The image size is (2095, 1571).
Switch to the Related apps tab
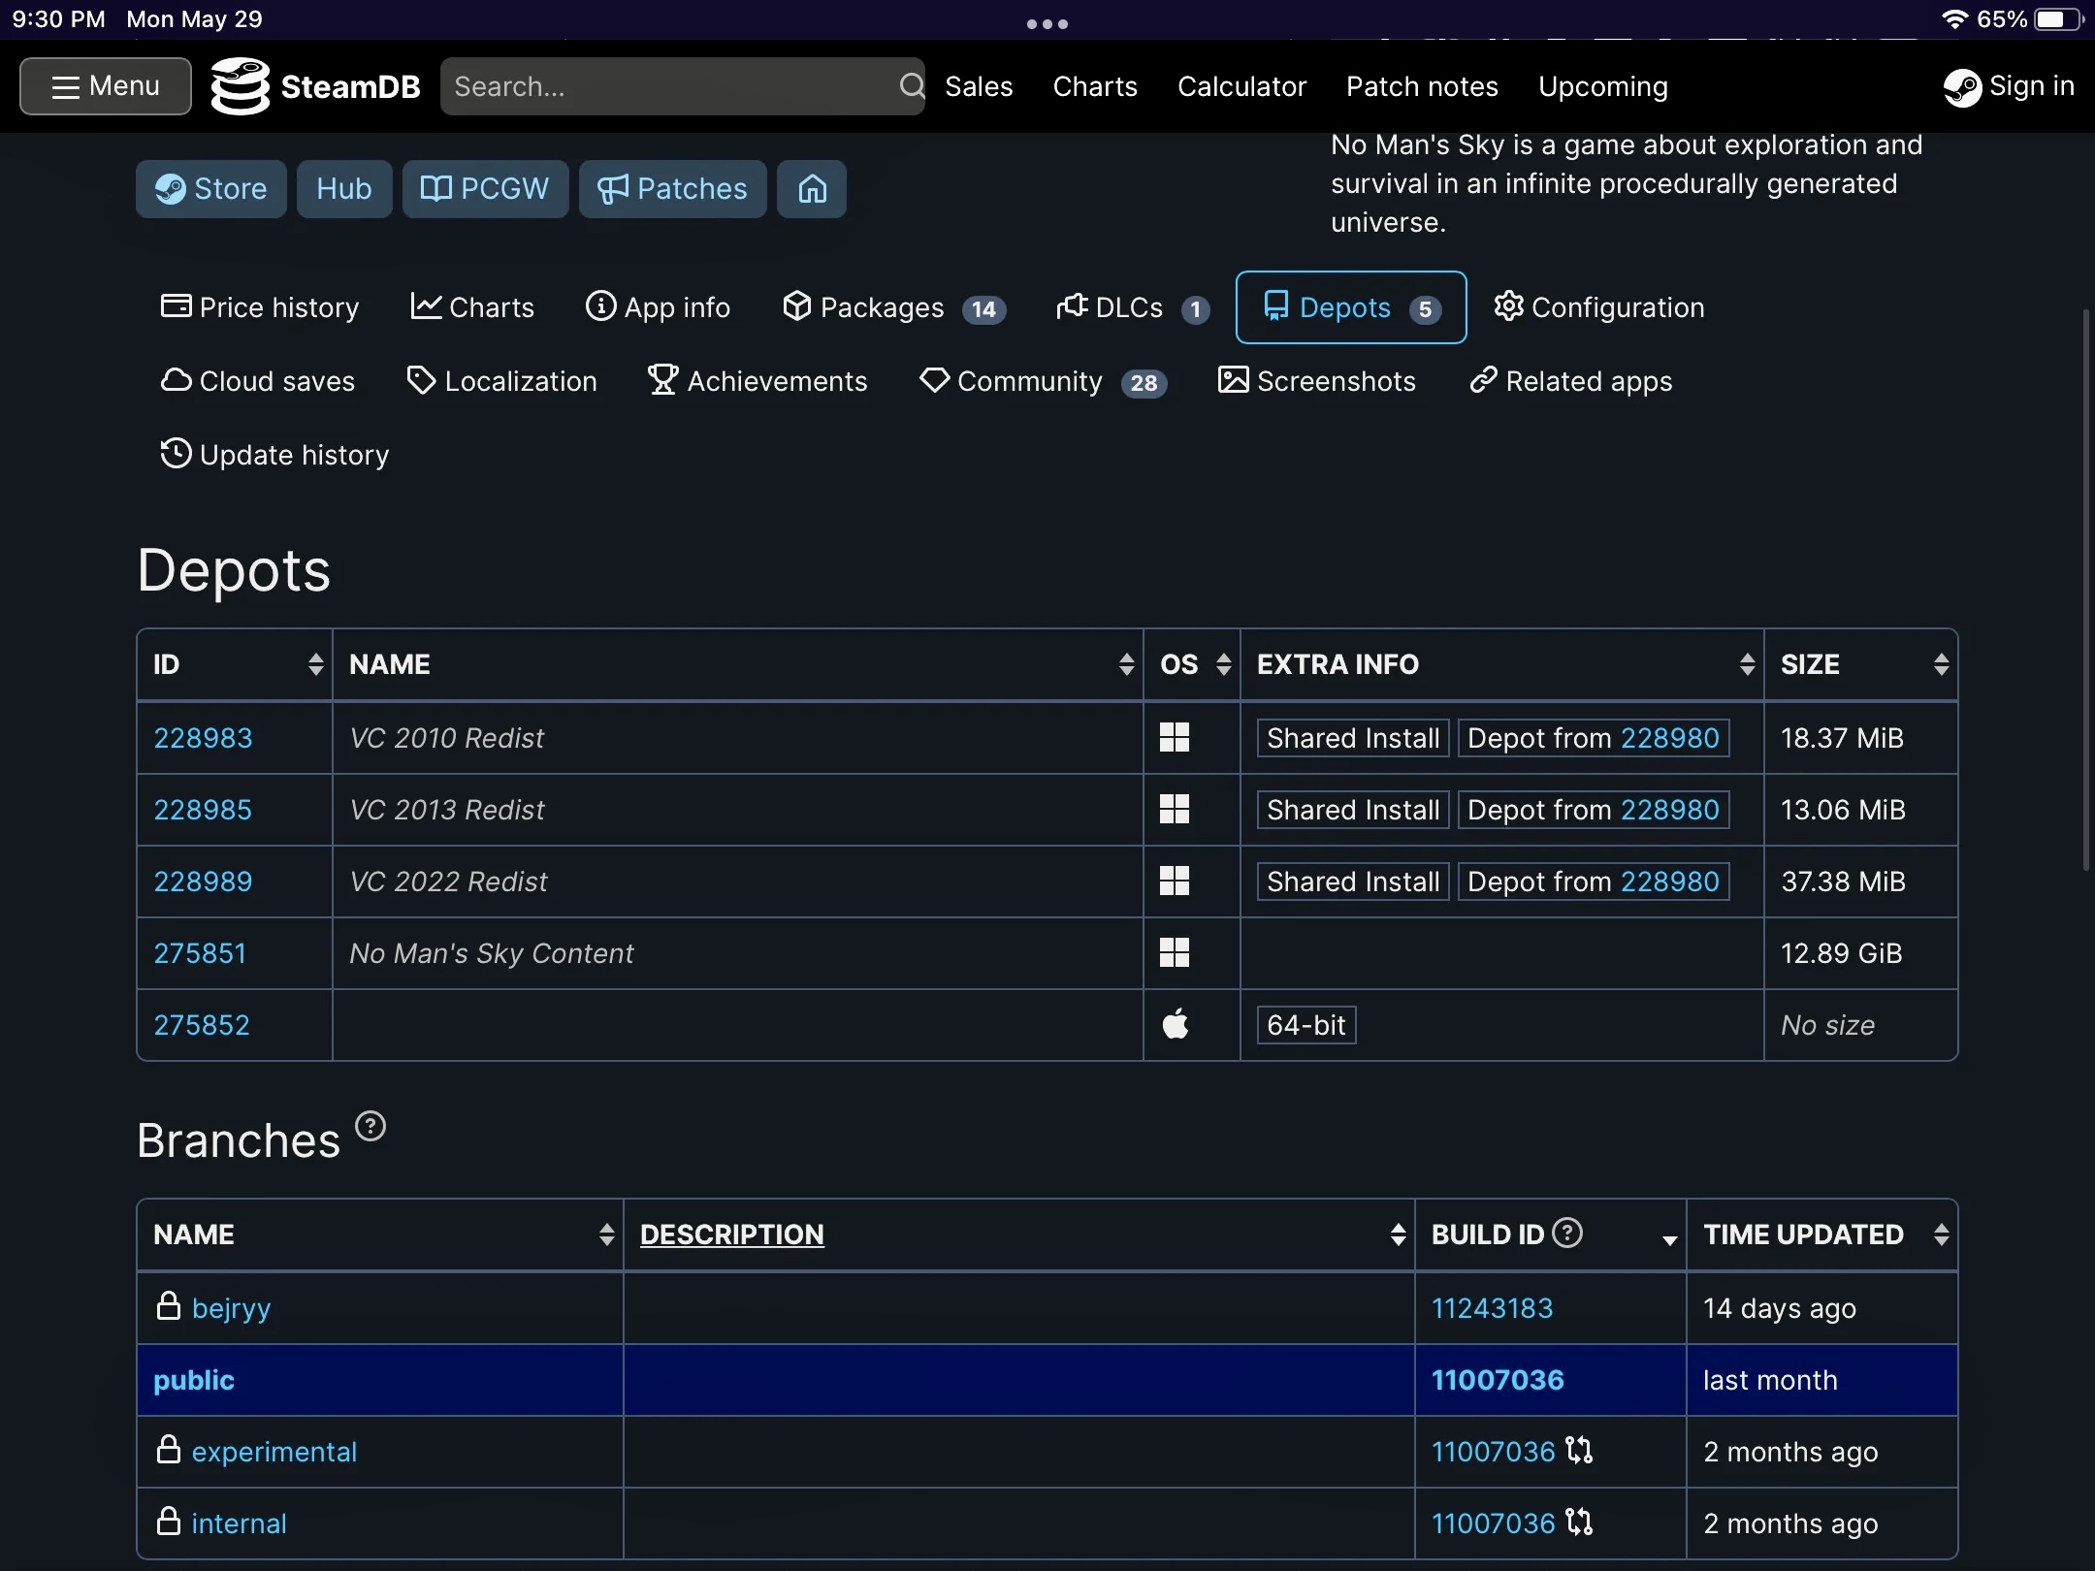1571,381
